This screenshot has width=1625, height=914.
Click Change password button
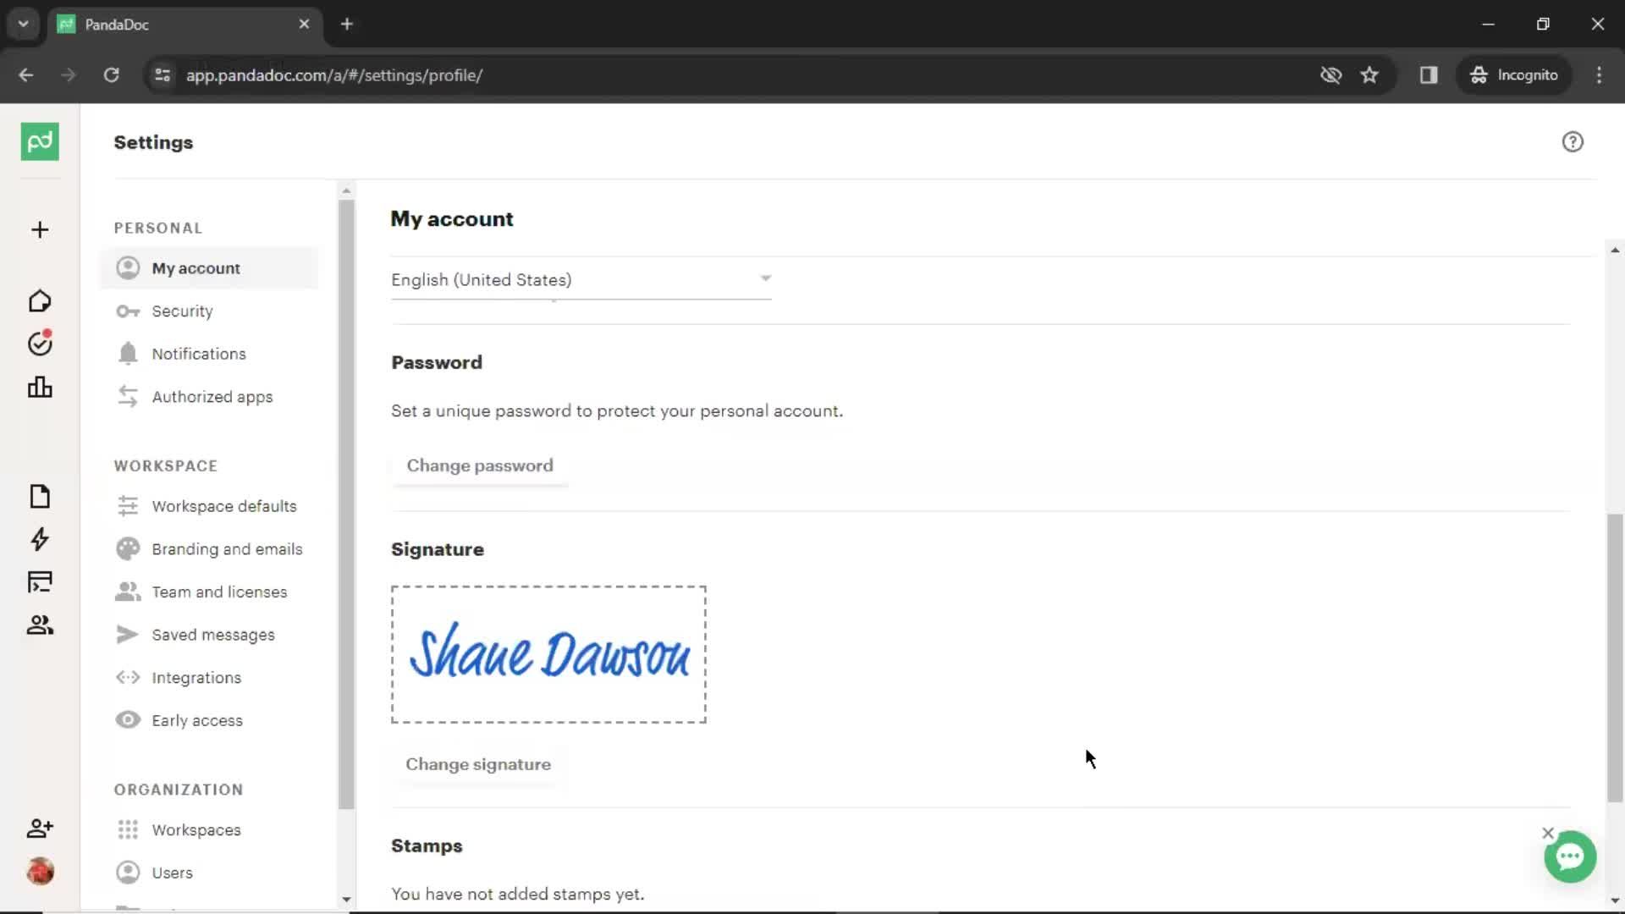479,465
